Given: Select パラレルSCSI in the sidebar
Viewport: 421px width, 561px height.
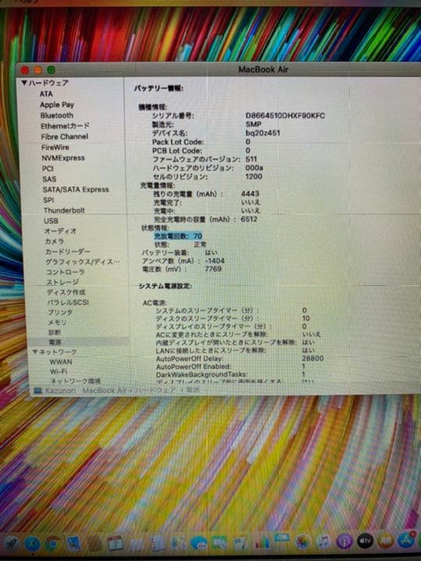Looking at the screenshot, I should pos(68,302).
